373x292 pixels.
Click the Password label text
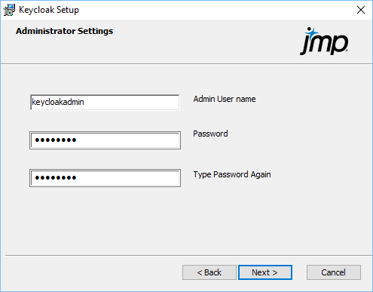coord(210,134)
